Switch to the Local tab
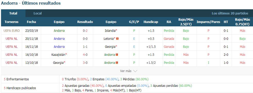Screen dimensions: 253x93 point(38,13)
